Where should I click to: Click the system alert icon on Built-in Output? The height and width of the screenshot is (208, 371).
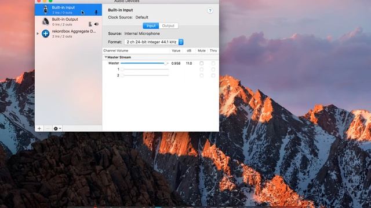coord(90,24)
